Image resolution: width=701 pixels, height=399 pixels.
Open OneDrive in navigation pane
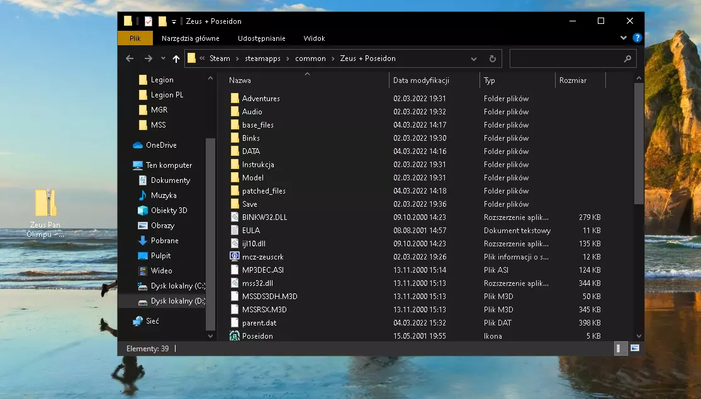point(160,145)
